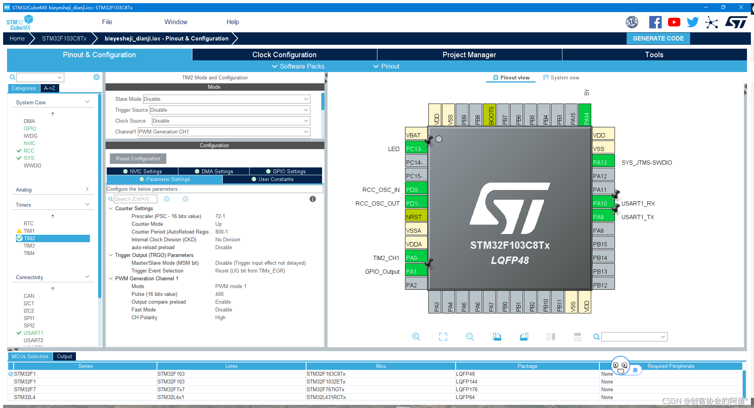754x408 pixels.
Task: Select USART1 in Connectivity list
Action: tap(33, 333)
